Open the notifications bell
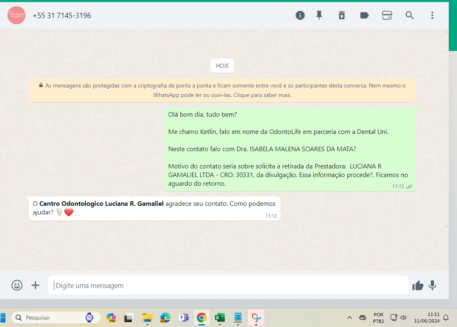 coord(446,318)
